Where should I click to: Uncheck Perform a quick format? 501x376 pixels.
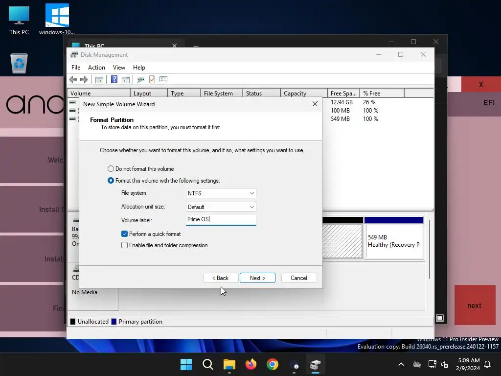[125, 234]
